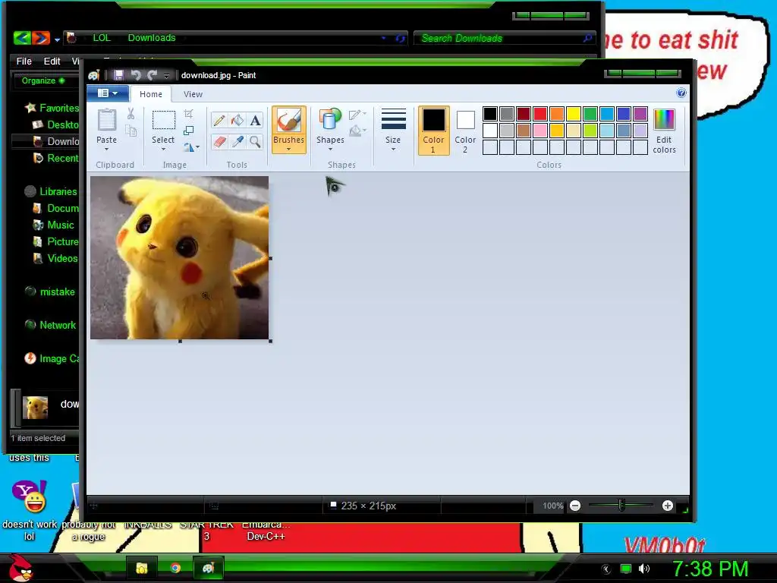Screen dimensions: 777x583
Task: Pick the red color swatch
Action: (540, 114)
